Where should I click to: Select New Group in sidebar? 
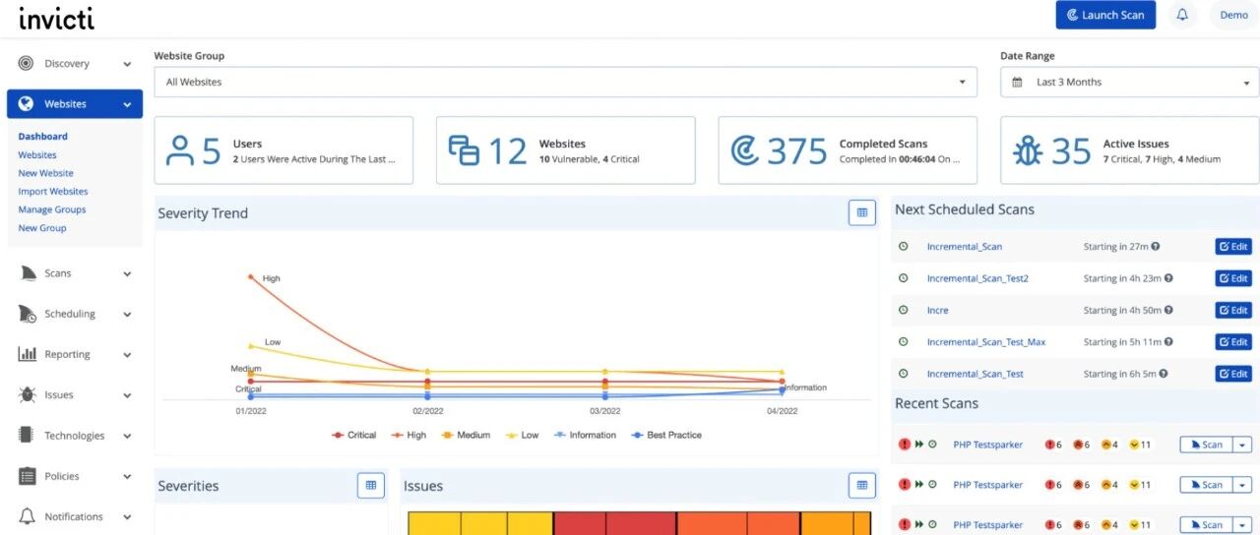(42, 227)
